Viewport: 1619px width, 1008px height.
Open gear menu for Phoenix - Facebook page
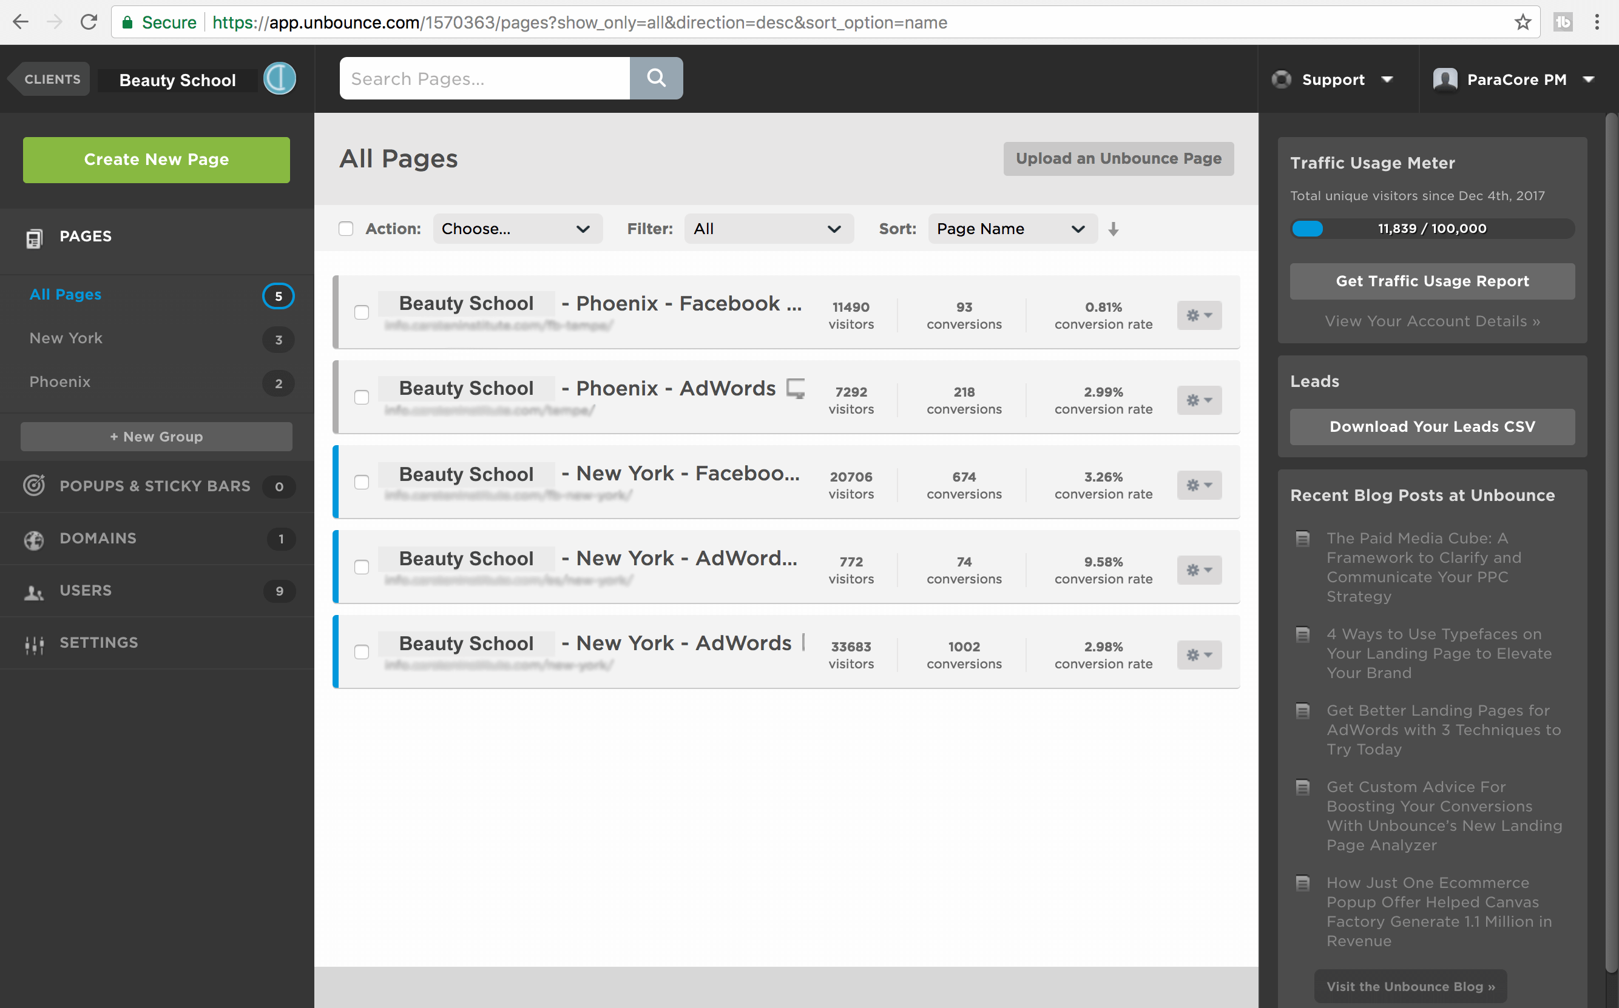[1199, 315]
